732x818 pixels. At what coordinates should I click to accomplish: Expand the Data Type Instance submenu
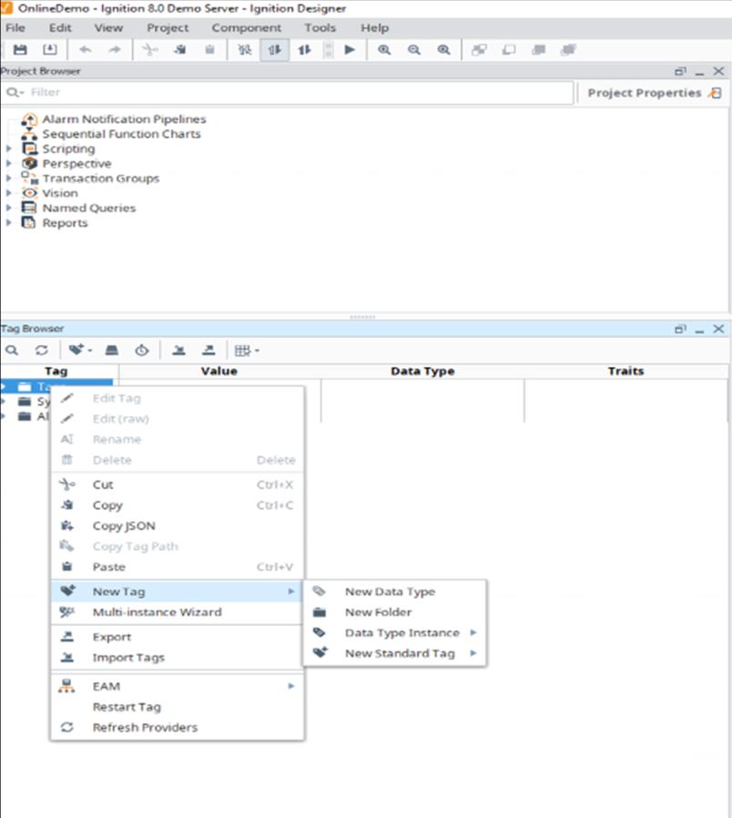click(394, 633)
